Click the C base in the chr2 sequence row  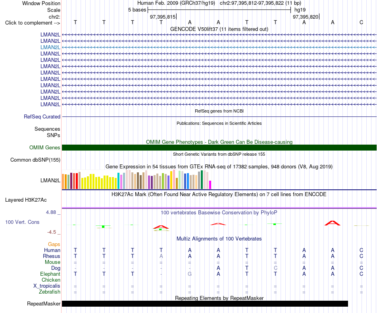361,22
